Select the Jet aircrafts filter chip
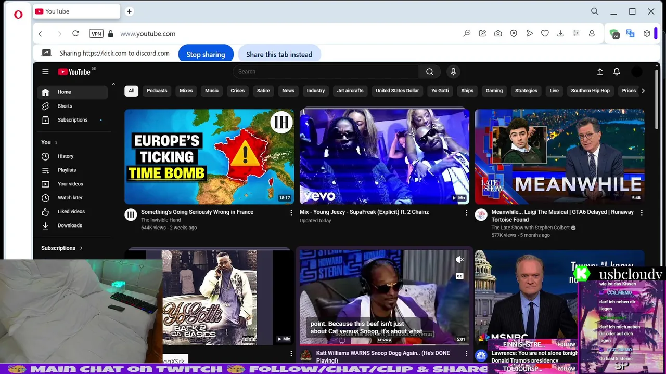Image resolution: width=666 pixels, height=374 pixels. coord(350,91)
